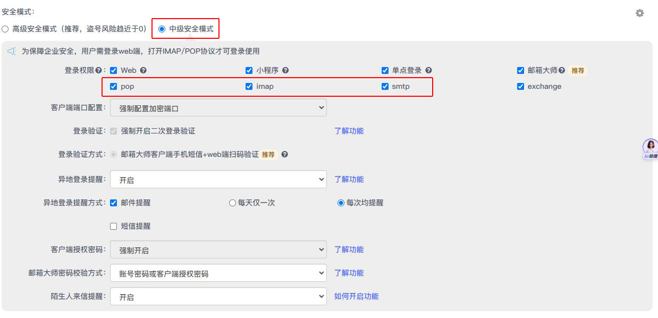The image size is (658, 318).
Task: Enable the 短信提醒 notification checkbox
Action: [113, 226]
